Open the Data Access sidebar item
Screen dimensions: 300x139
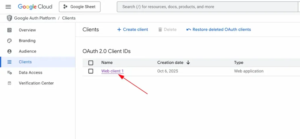(30, 73)
